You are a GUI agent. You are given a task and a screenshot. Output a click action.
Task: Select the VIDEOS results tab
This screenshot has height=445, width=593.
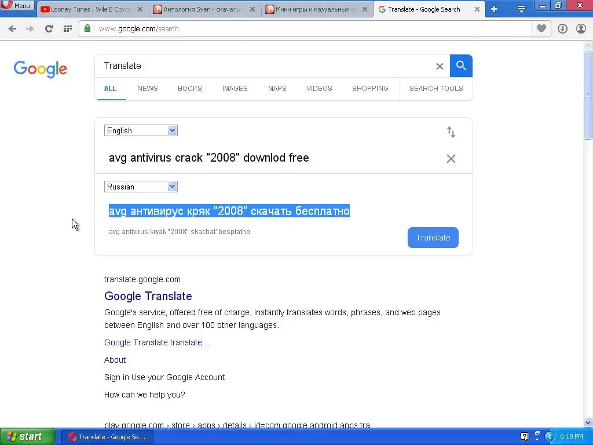point(319,89)
